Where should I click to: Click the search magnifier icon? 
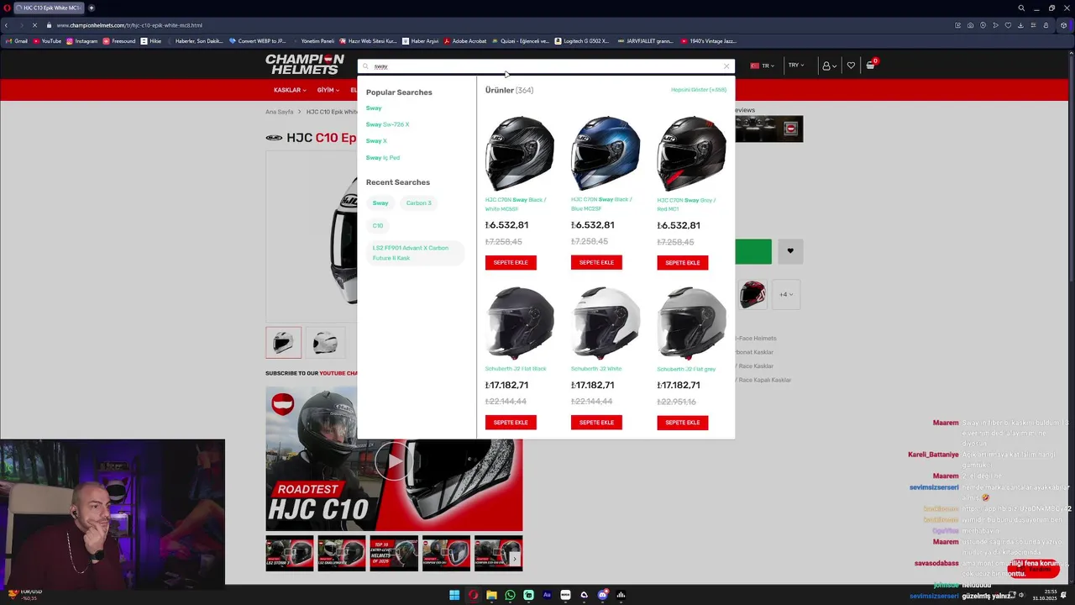(x=365, y=66)
